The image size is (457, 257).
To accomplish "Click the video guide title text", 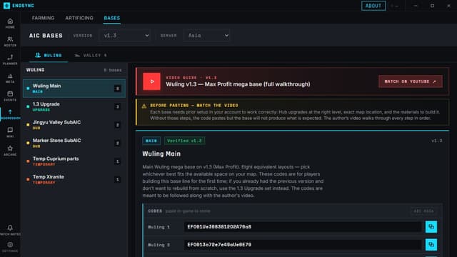I will click(x=238, y=84).
